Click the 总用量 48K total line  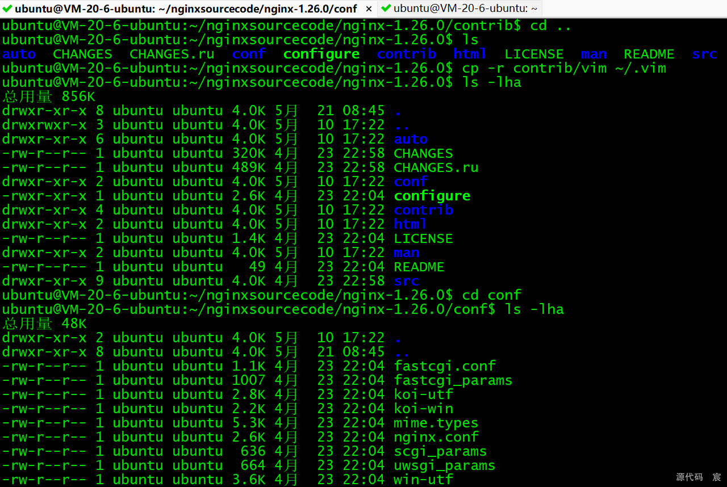(x=45, y=324)
